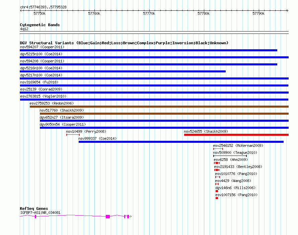
Task: Click the right arrow of the coordinate ruler
Action: pyautogui.click(x=287, y=10)
